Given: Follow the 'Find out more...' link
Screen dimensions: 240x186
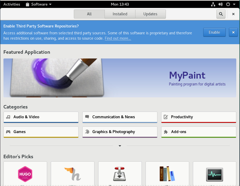Looking at the screenshot, I should (118, 38).
